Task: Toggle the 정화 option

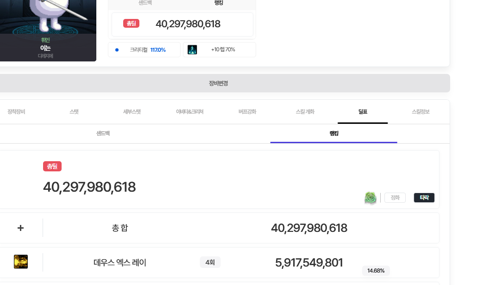Action: 395,198
